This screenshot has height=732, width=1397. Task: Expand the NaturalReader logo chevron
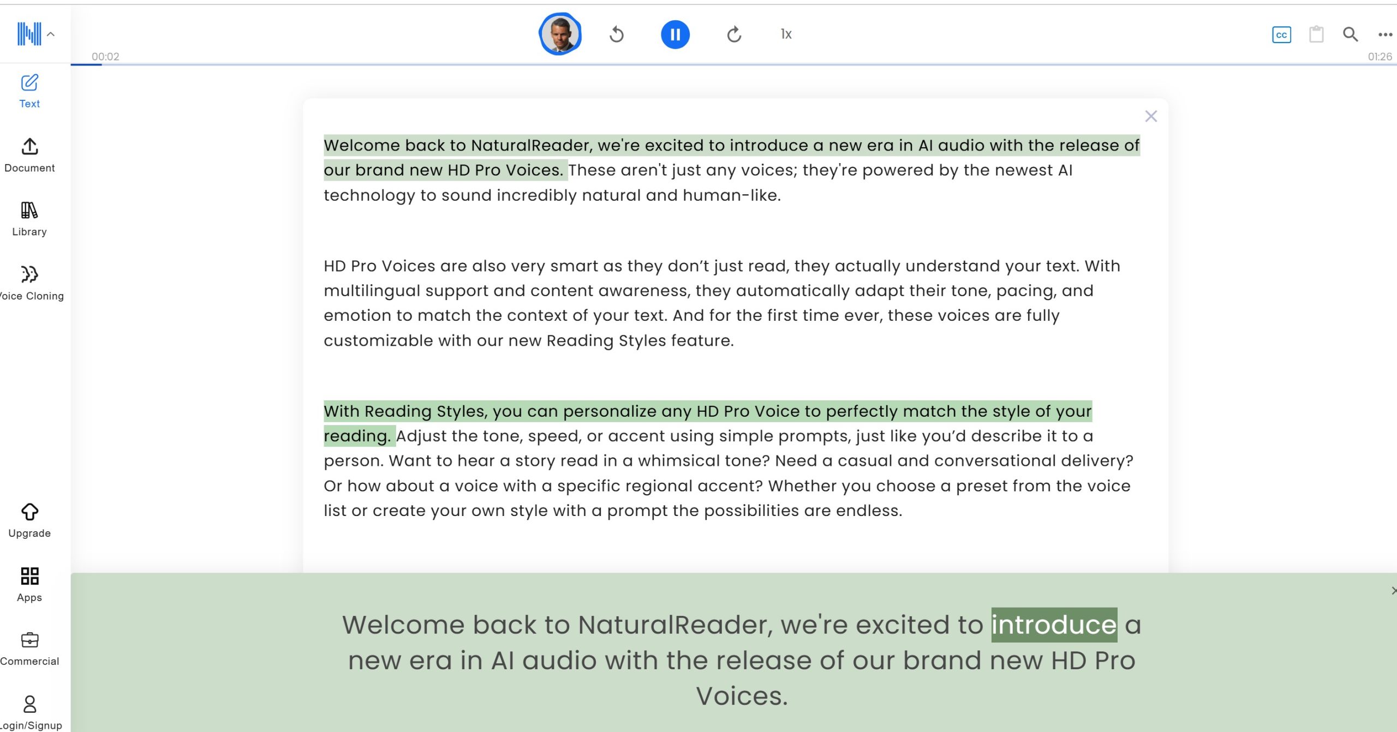coord(50,34)
